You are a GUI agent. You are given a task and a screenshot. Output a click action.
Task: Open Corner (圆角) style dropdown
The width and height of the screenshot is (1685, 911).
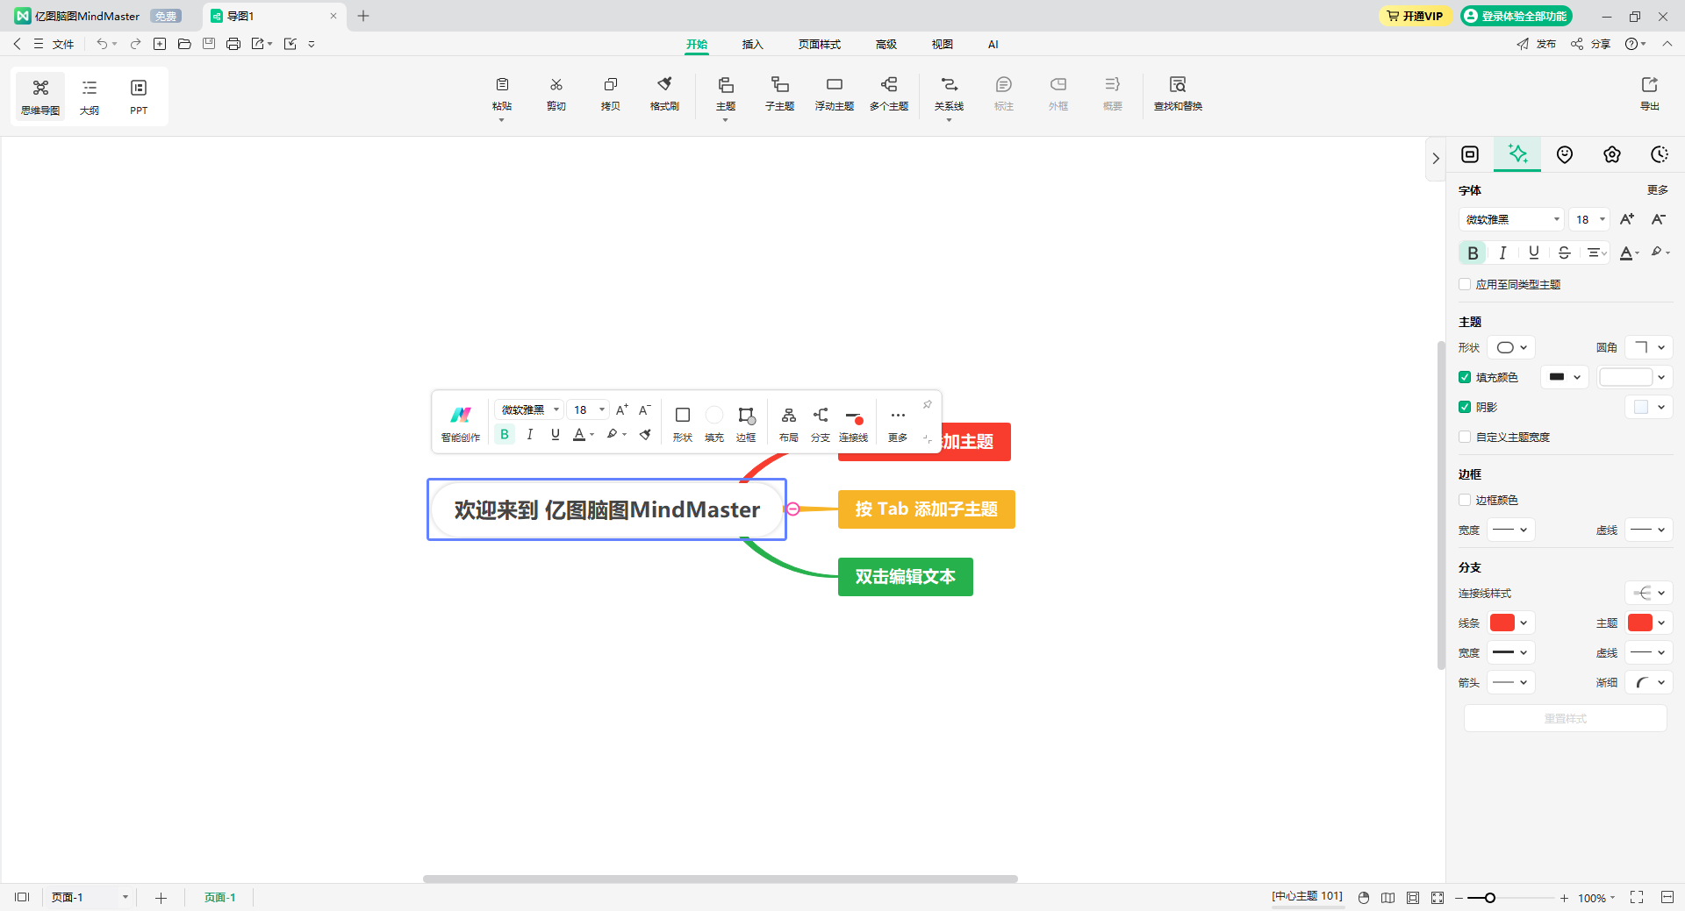(1649, 347)
